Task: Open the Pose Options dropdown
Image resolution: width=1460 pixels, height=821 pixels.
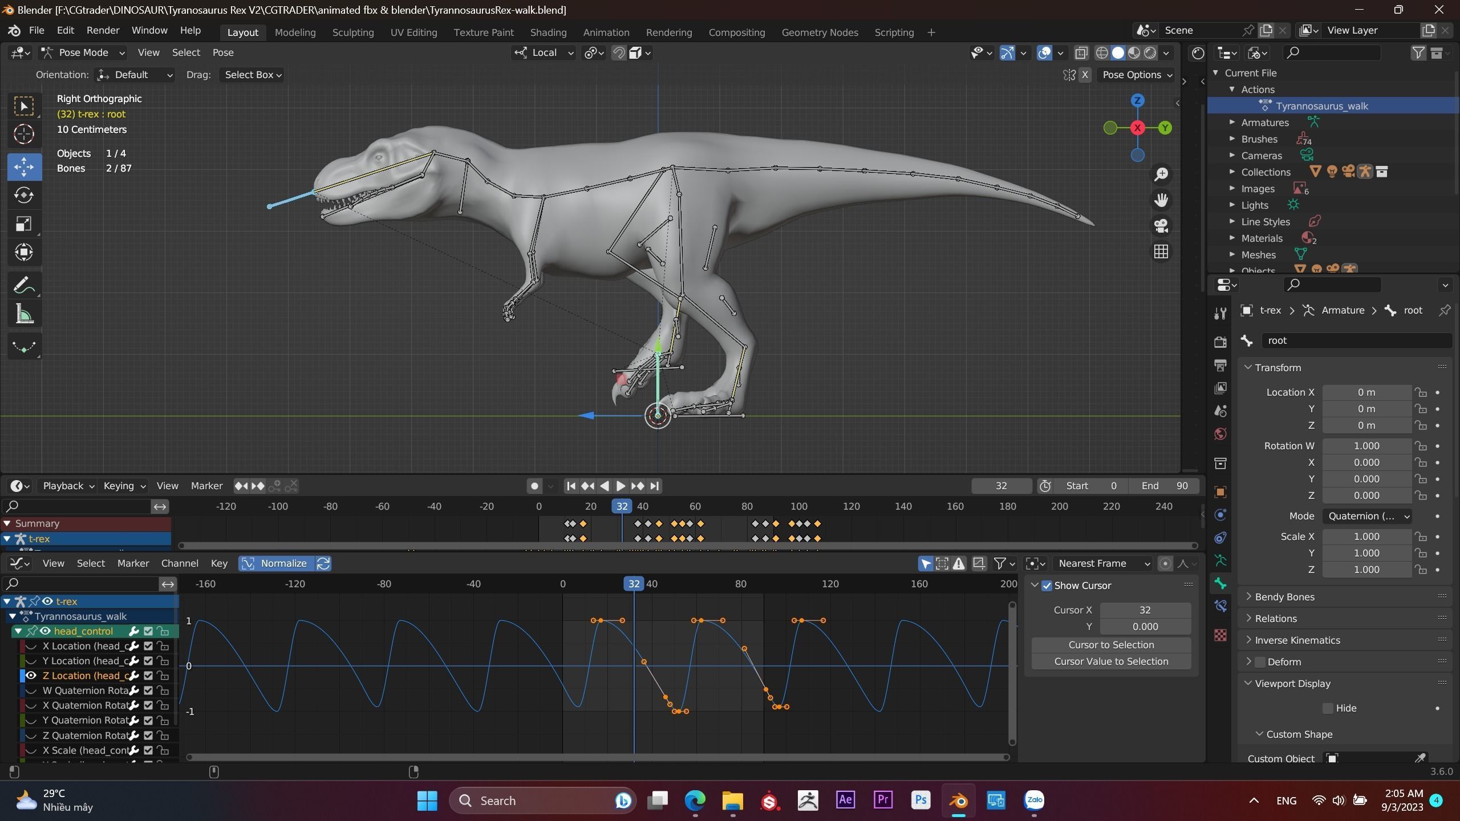Action: click(1137, 75)
